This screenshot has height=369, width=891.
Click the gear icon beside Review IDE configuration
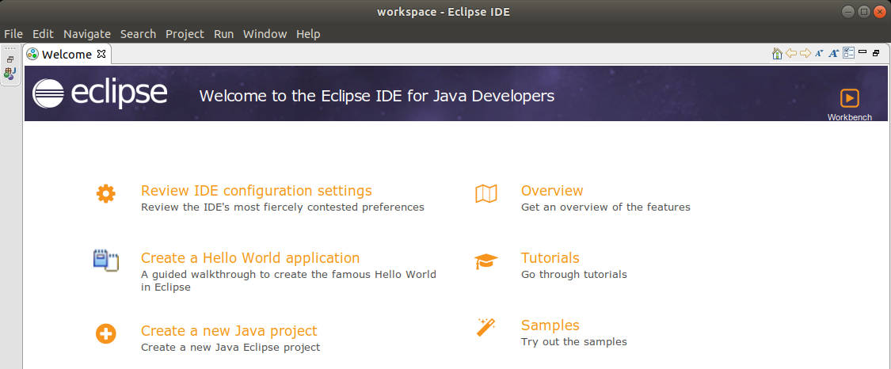[x=105, y=194]
